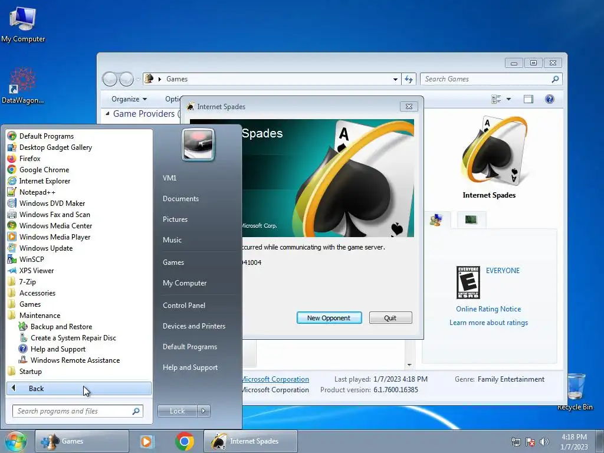
Task: Open address bar history dropdown
Action: pyautogui.click(x=395, y=79)
